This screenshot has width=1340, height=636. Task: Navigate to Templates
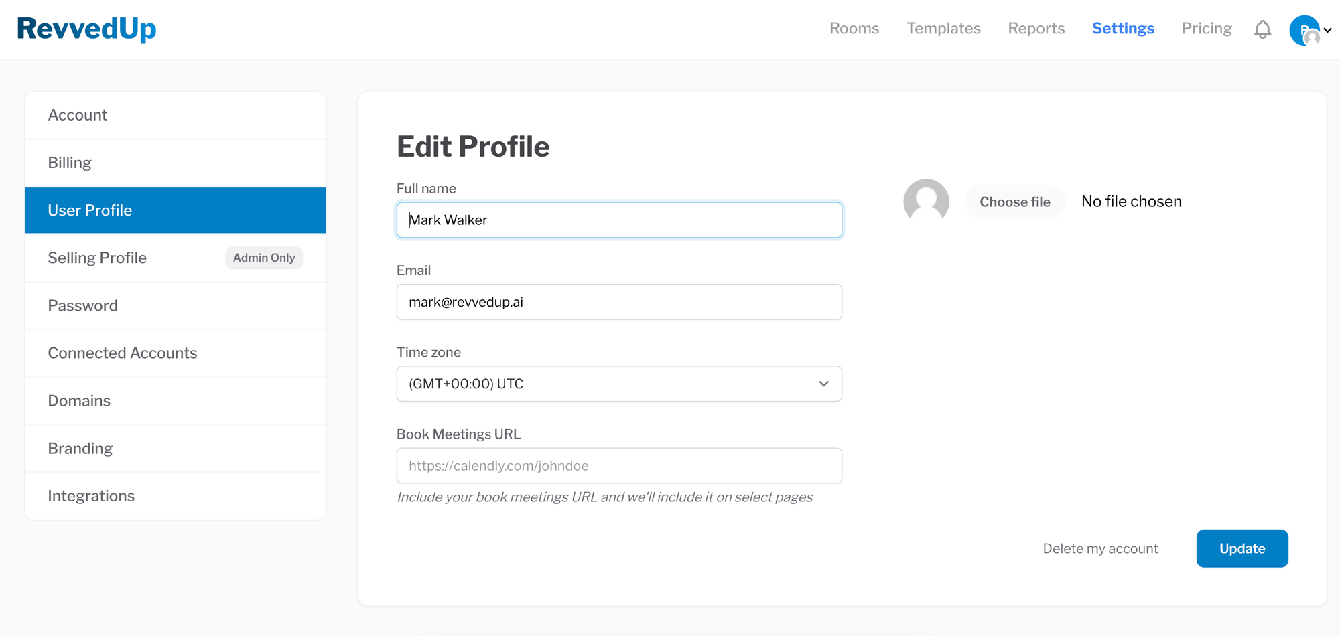click(x=943, y=28)
